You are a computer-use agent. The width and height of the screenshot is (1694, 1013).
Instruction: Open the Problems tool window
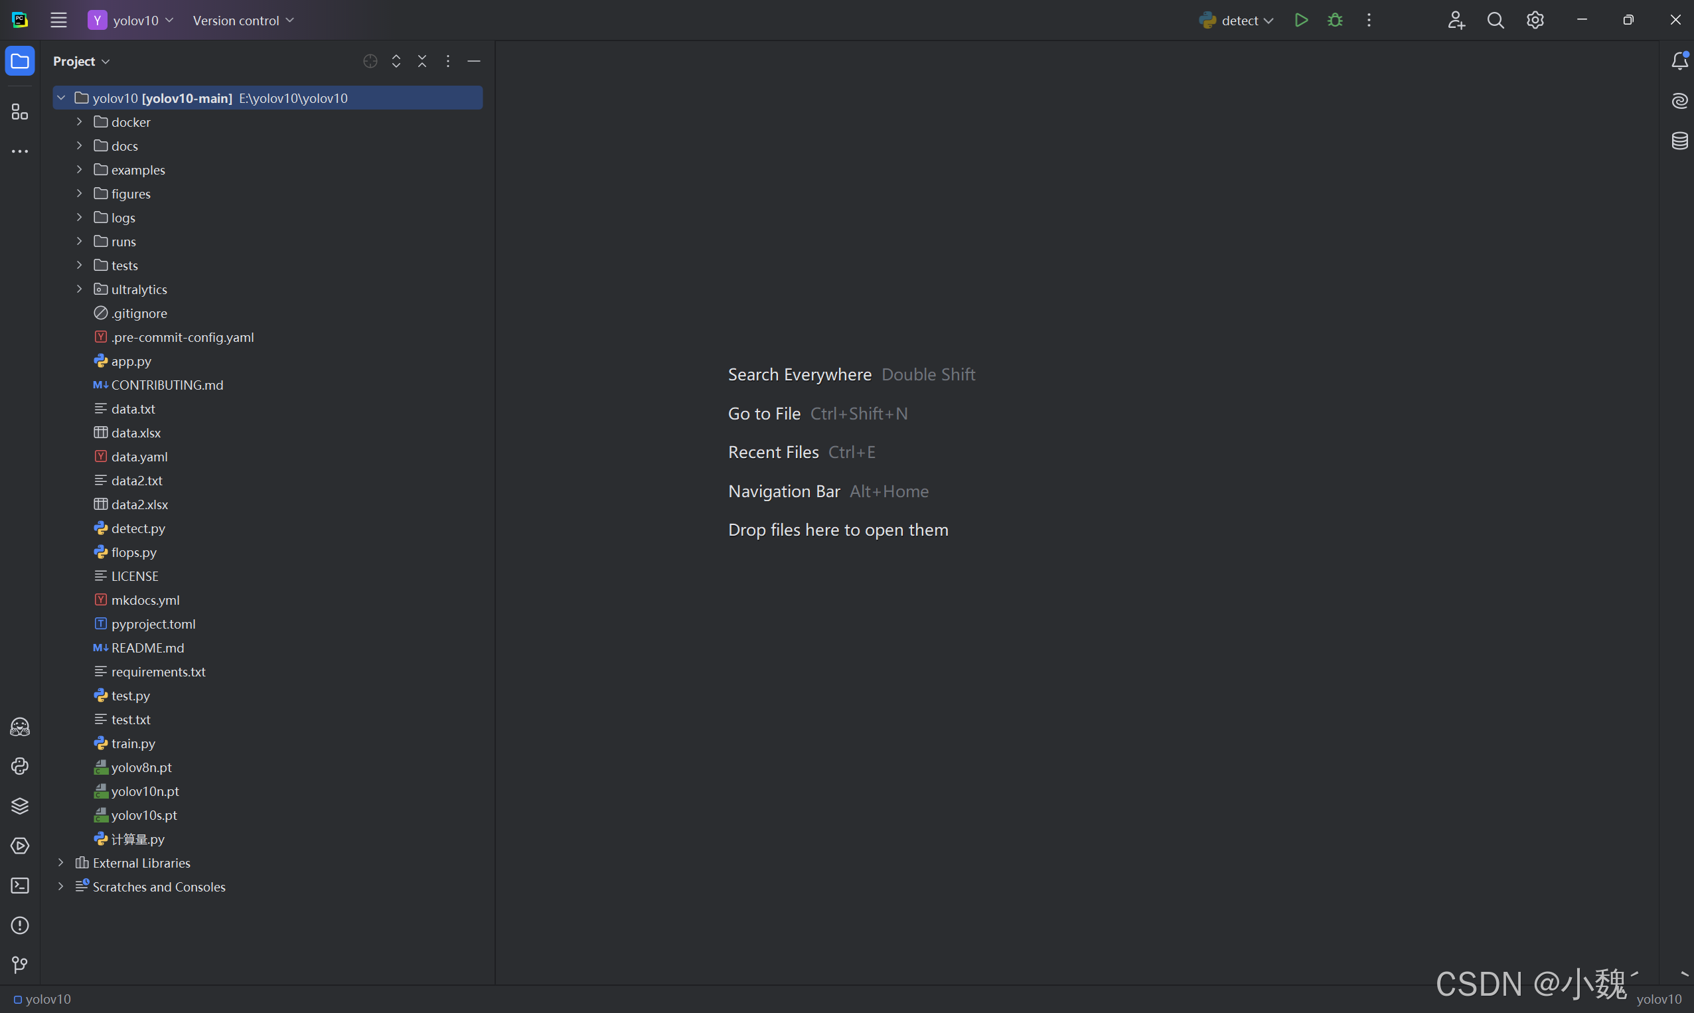click(20, 925)
